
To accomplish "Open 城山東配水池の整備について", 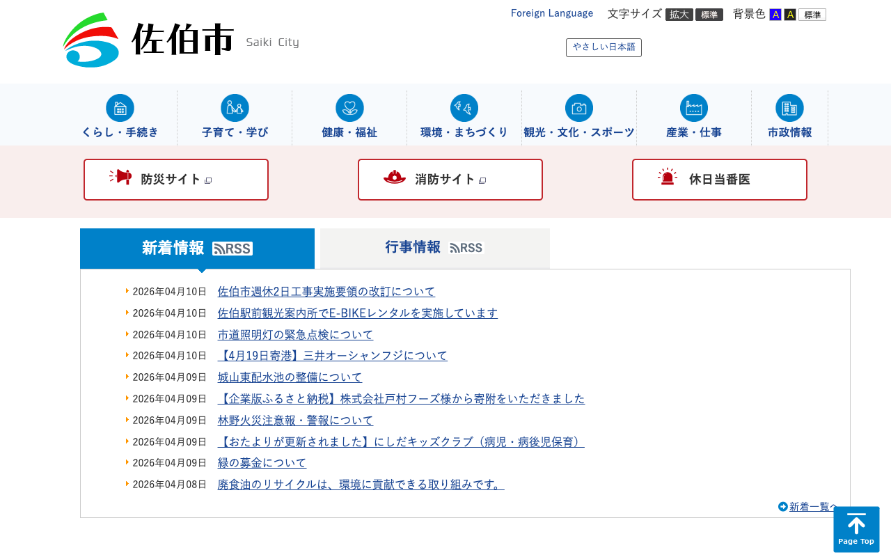I will click(x=290, y=377).
